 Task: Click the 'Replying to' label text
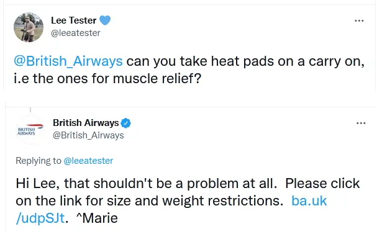[x=39, y=161]
